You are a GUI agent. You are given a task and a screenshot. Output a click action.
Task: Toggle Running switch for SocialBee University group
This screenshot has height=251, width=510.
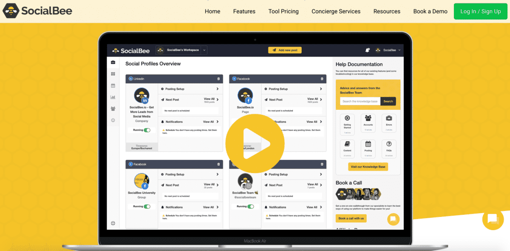click(147, 206)
